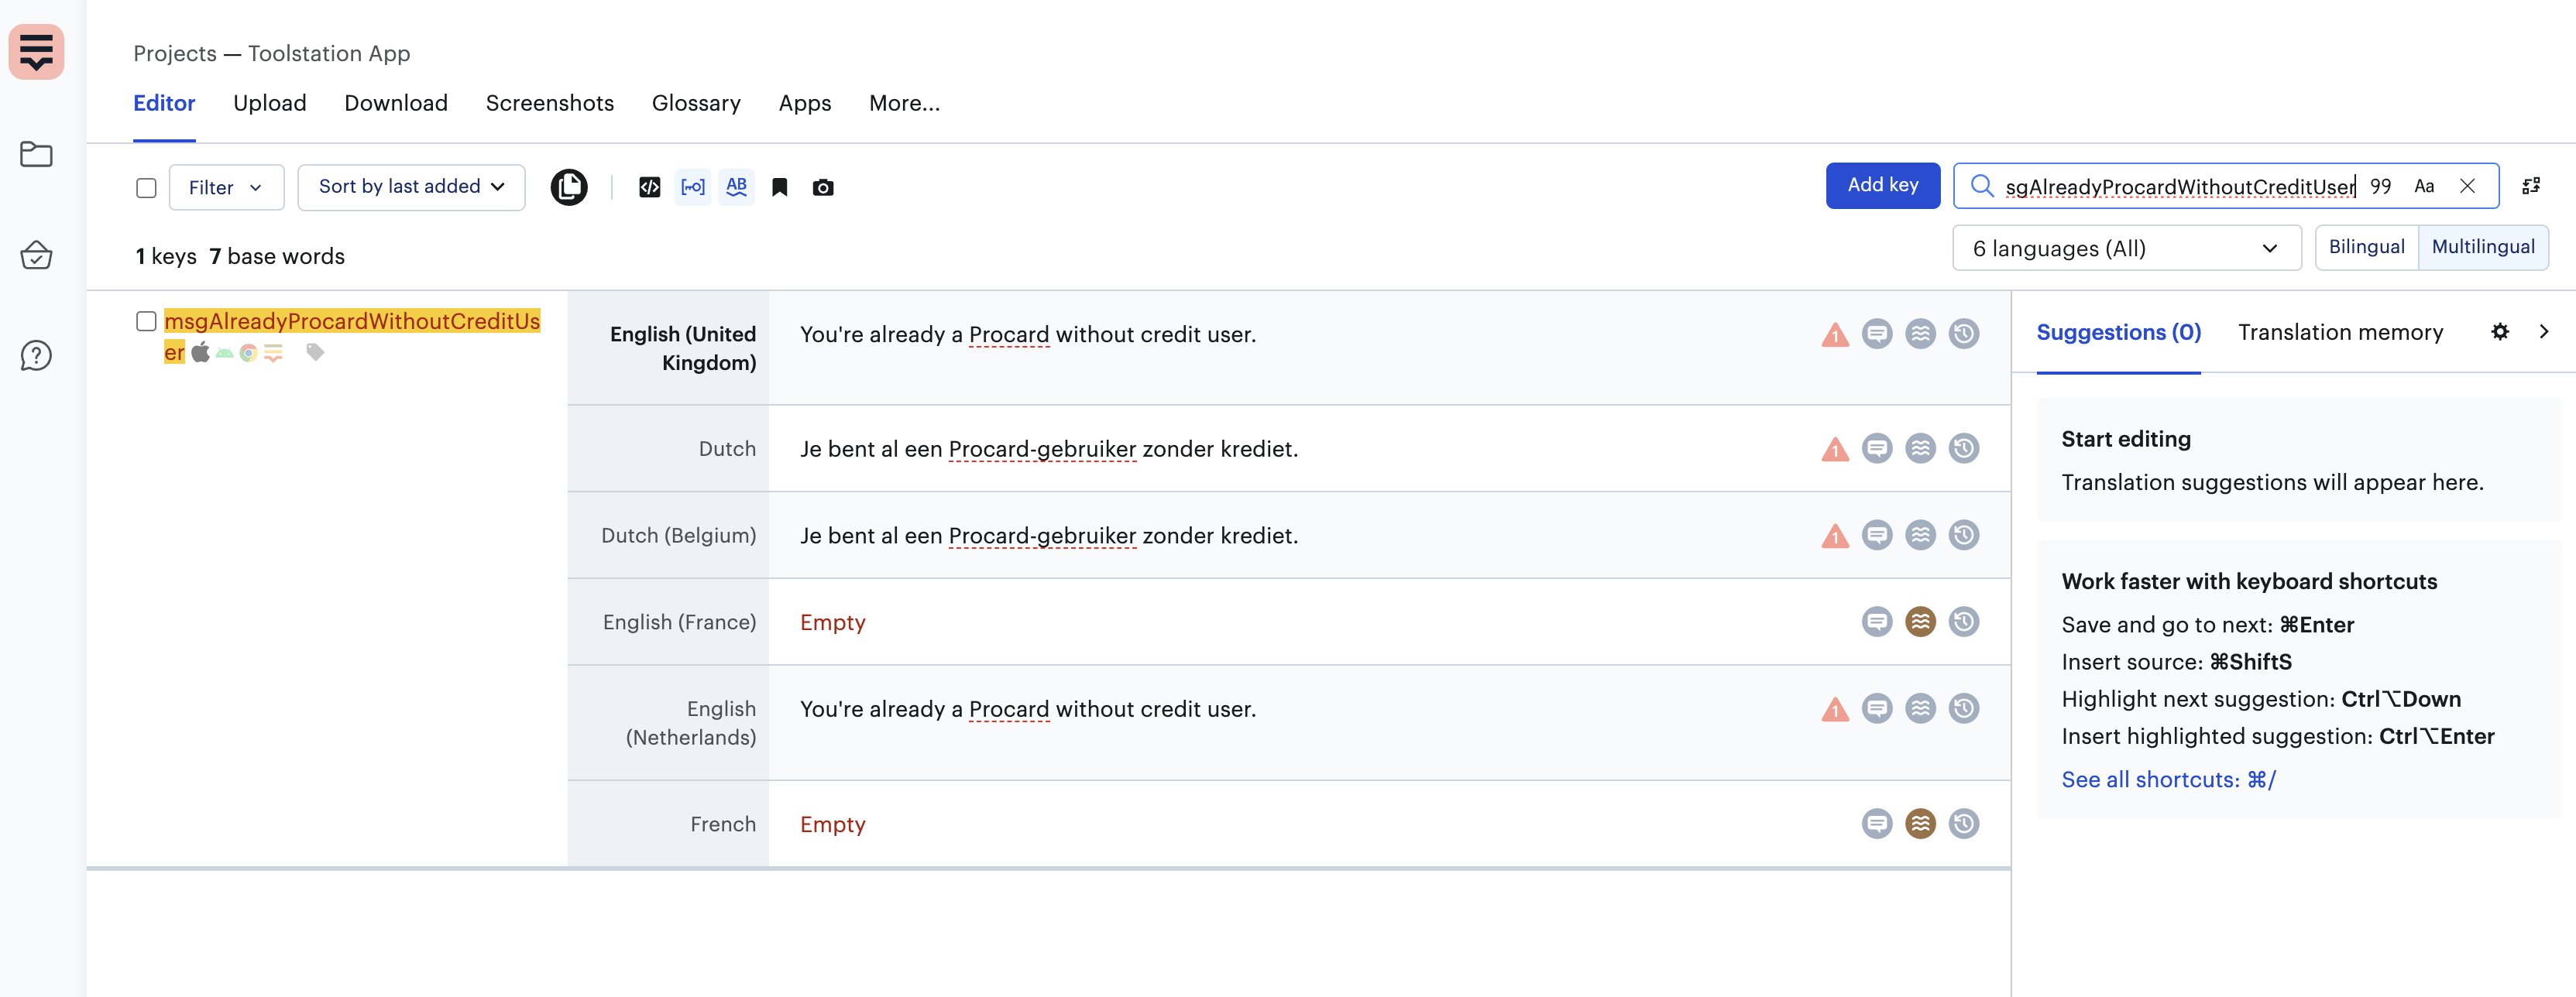This screenshot has width=2576, height=997.
Task: Open history icon for French row
Action: pos(1963,824)
